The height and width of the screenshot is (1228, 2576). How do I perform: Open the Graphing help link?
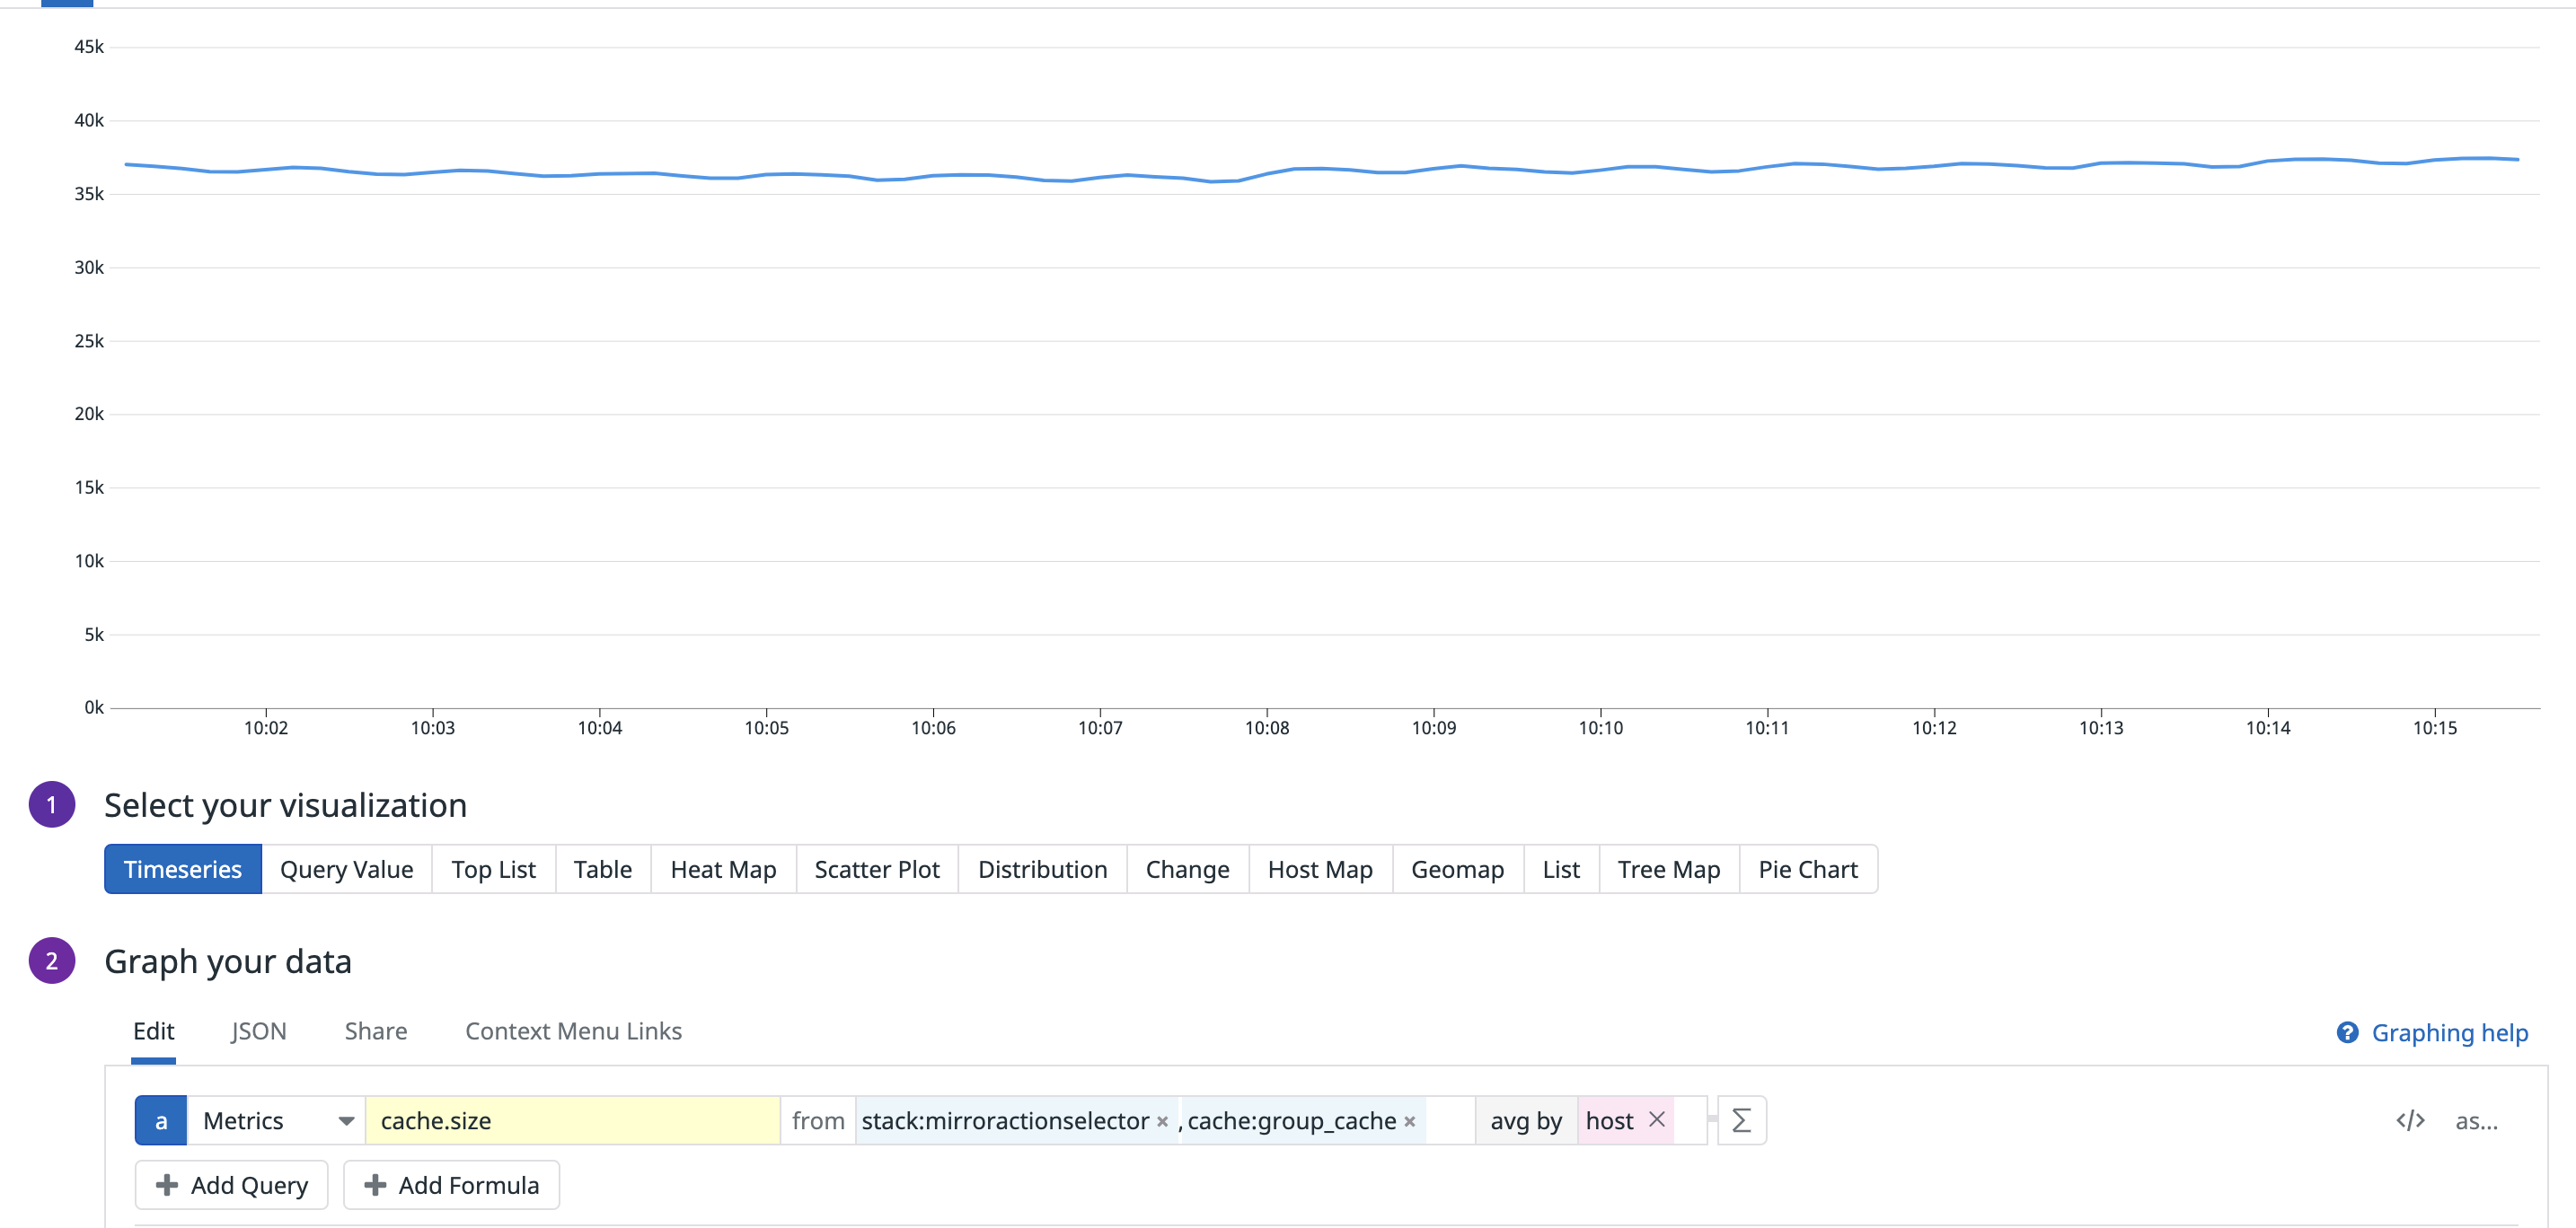(2449, 1032)
